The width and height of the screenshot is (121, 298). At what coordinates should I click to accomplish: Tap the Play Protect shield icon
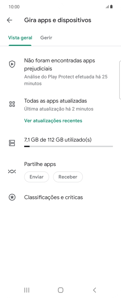pyautogui.click(x=12, y=64)
